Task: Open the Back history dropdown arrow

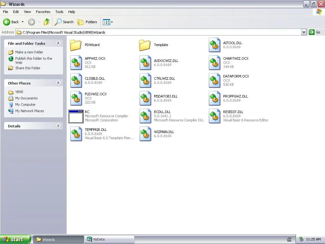Action: click(x=23, y=22)
